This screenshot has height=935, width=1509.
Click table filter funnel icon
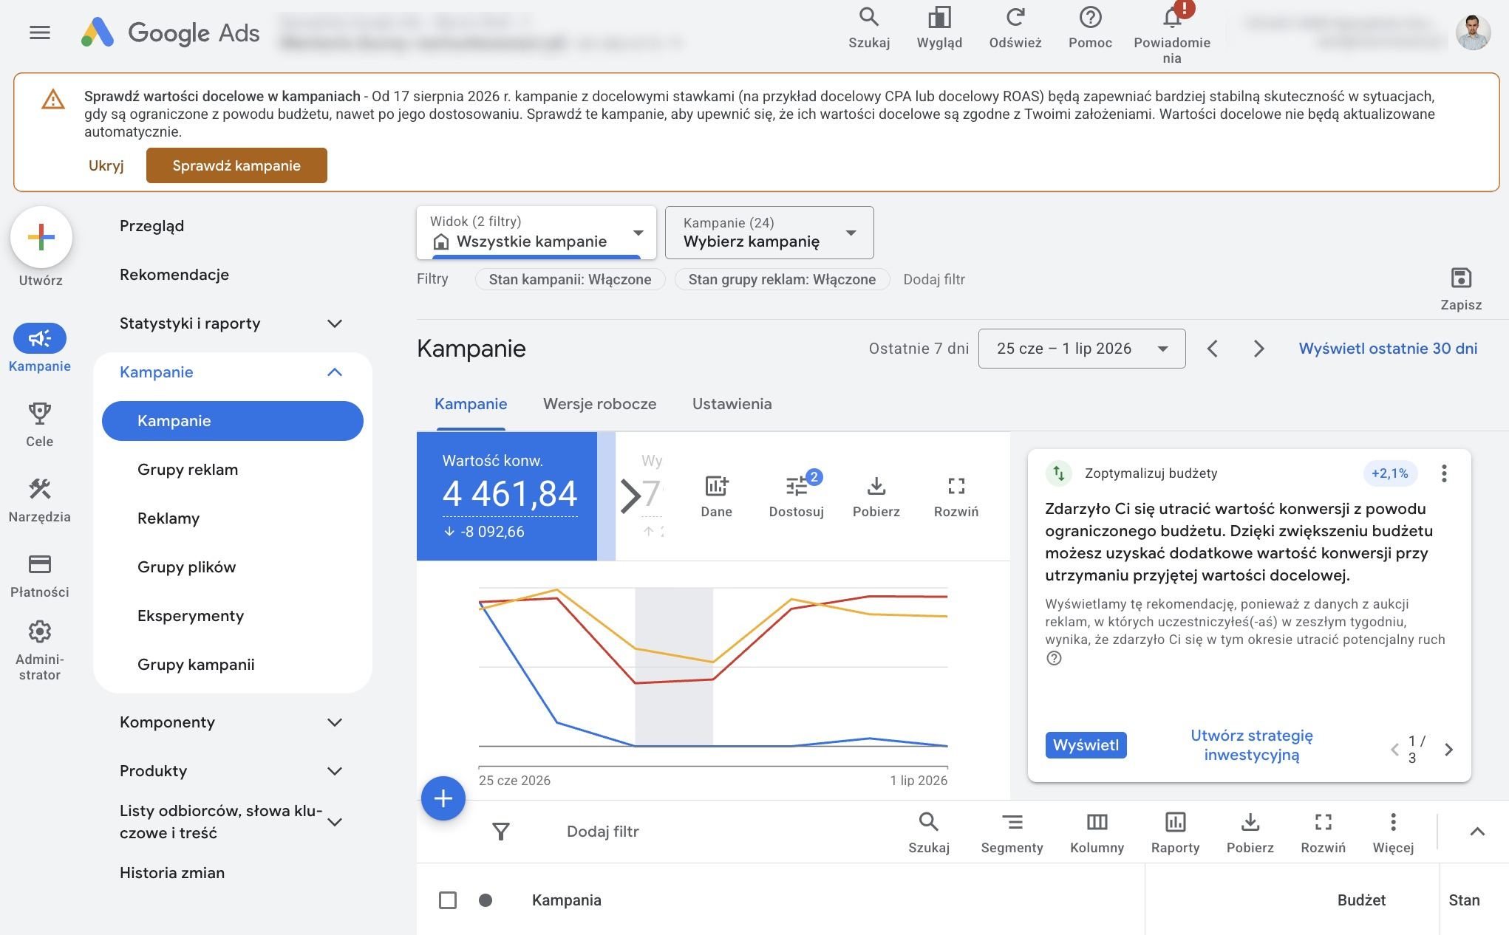pos(501,832)
